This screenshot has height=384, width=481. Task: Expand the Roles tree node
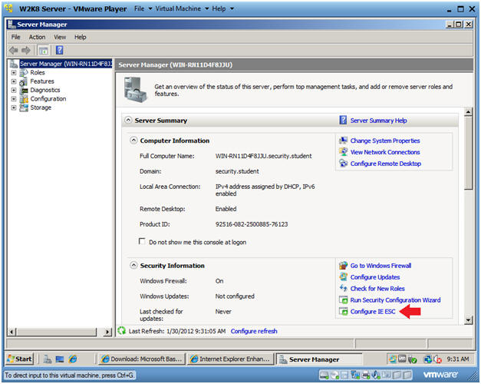click(14, 72)
